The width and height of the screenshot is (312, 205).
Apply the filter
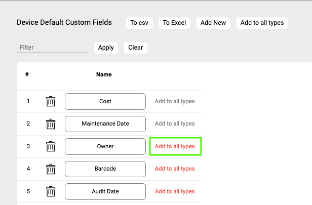pos(106,48)
